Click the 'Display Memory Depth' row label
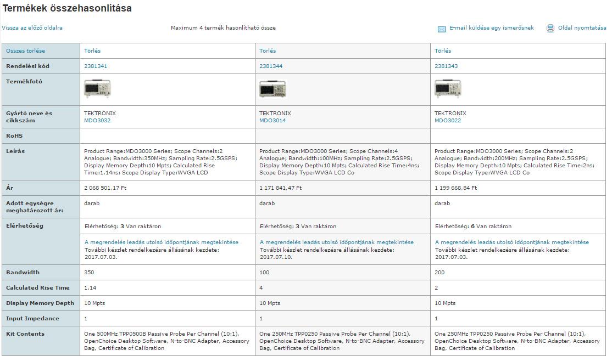Image resolution: width=612 pixels, height=356 pixels. (40, 303)
